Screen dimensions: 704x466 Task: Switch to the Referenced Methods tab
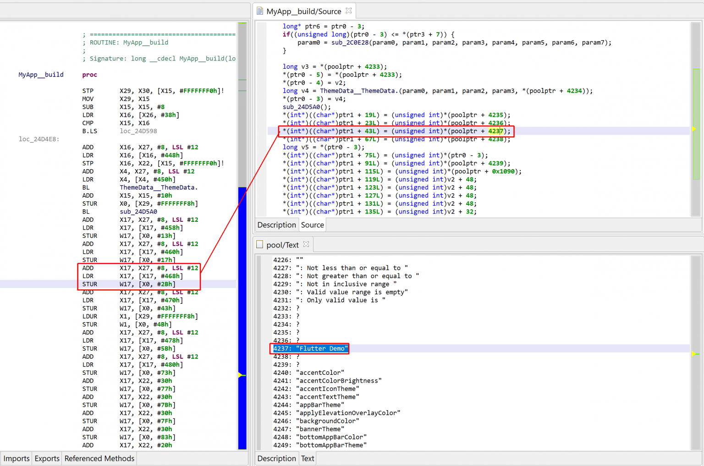[x=99, y=458]
